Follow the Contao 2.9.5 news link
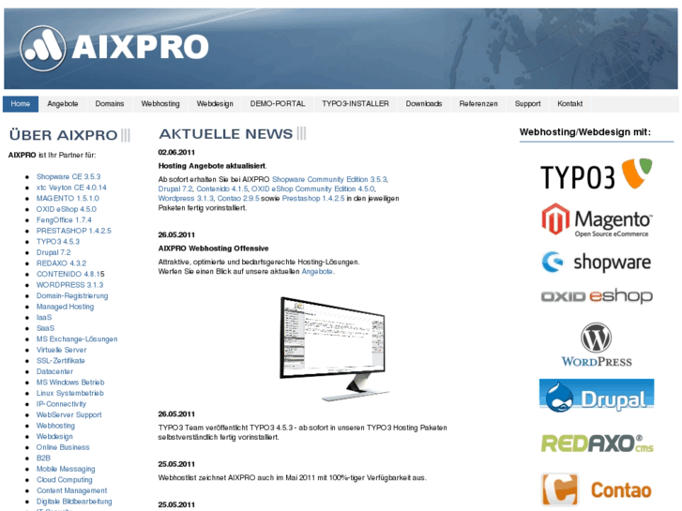The image size is (682, 511). 238,199
